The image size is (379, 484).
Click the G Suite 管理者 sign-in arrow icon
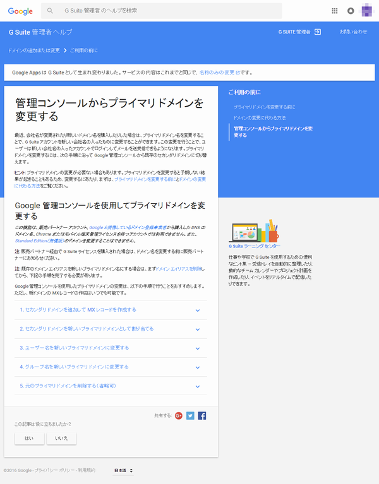pyautogui.click(x=318, y=32)
